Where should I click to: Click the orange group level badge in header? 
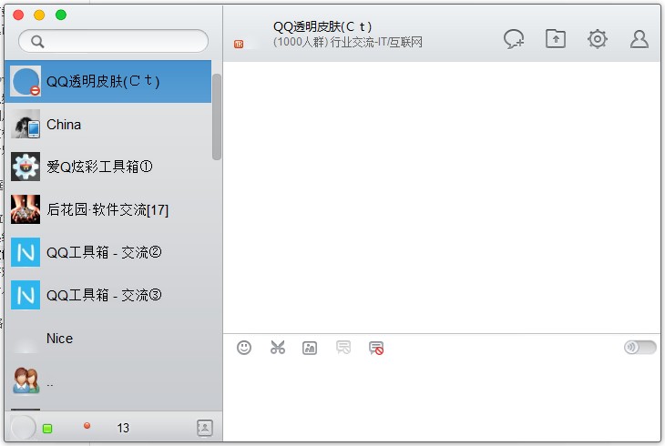[239, 44]
